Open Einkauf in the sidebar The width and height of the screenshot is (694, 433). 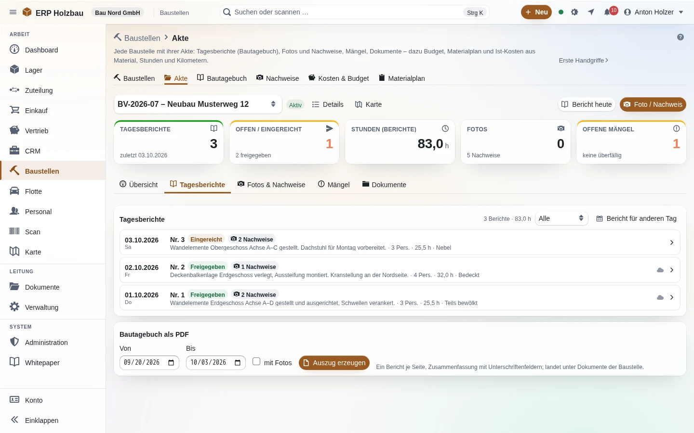click(53, 110)
